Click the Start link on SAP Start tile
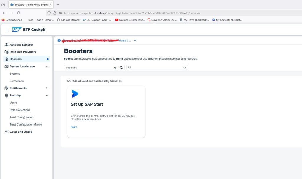Image resolution: width=302 pixels, height=179 pixels. pyautogui.click(x=74, y=127)
